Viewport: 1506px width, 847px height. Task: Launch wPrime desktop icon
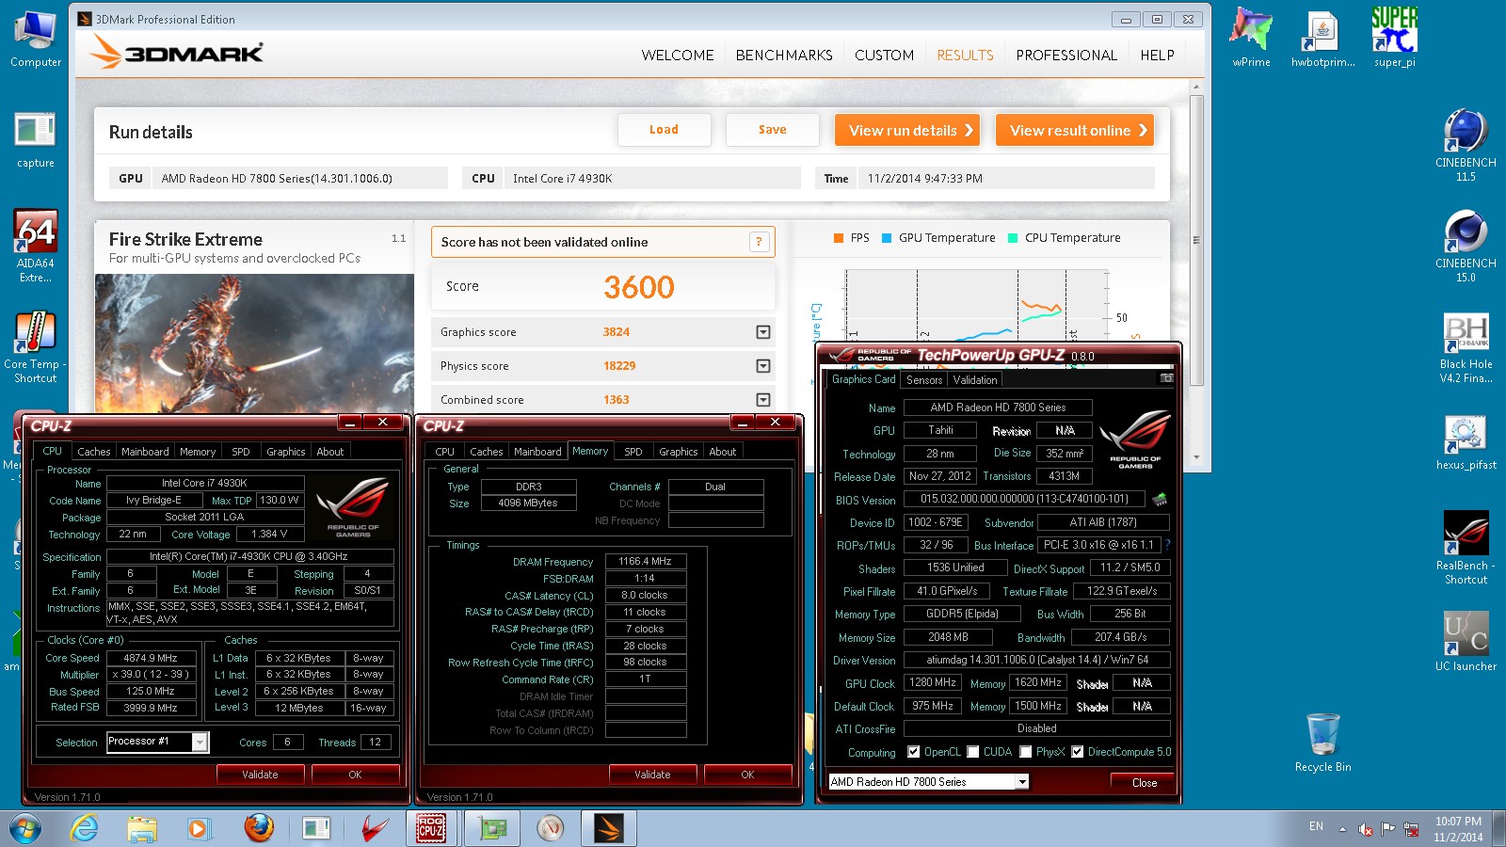coord(1251,38)
